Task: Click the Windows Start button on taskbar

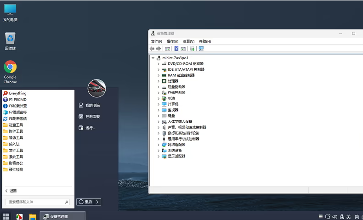Action: pos(6,216)
